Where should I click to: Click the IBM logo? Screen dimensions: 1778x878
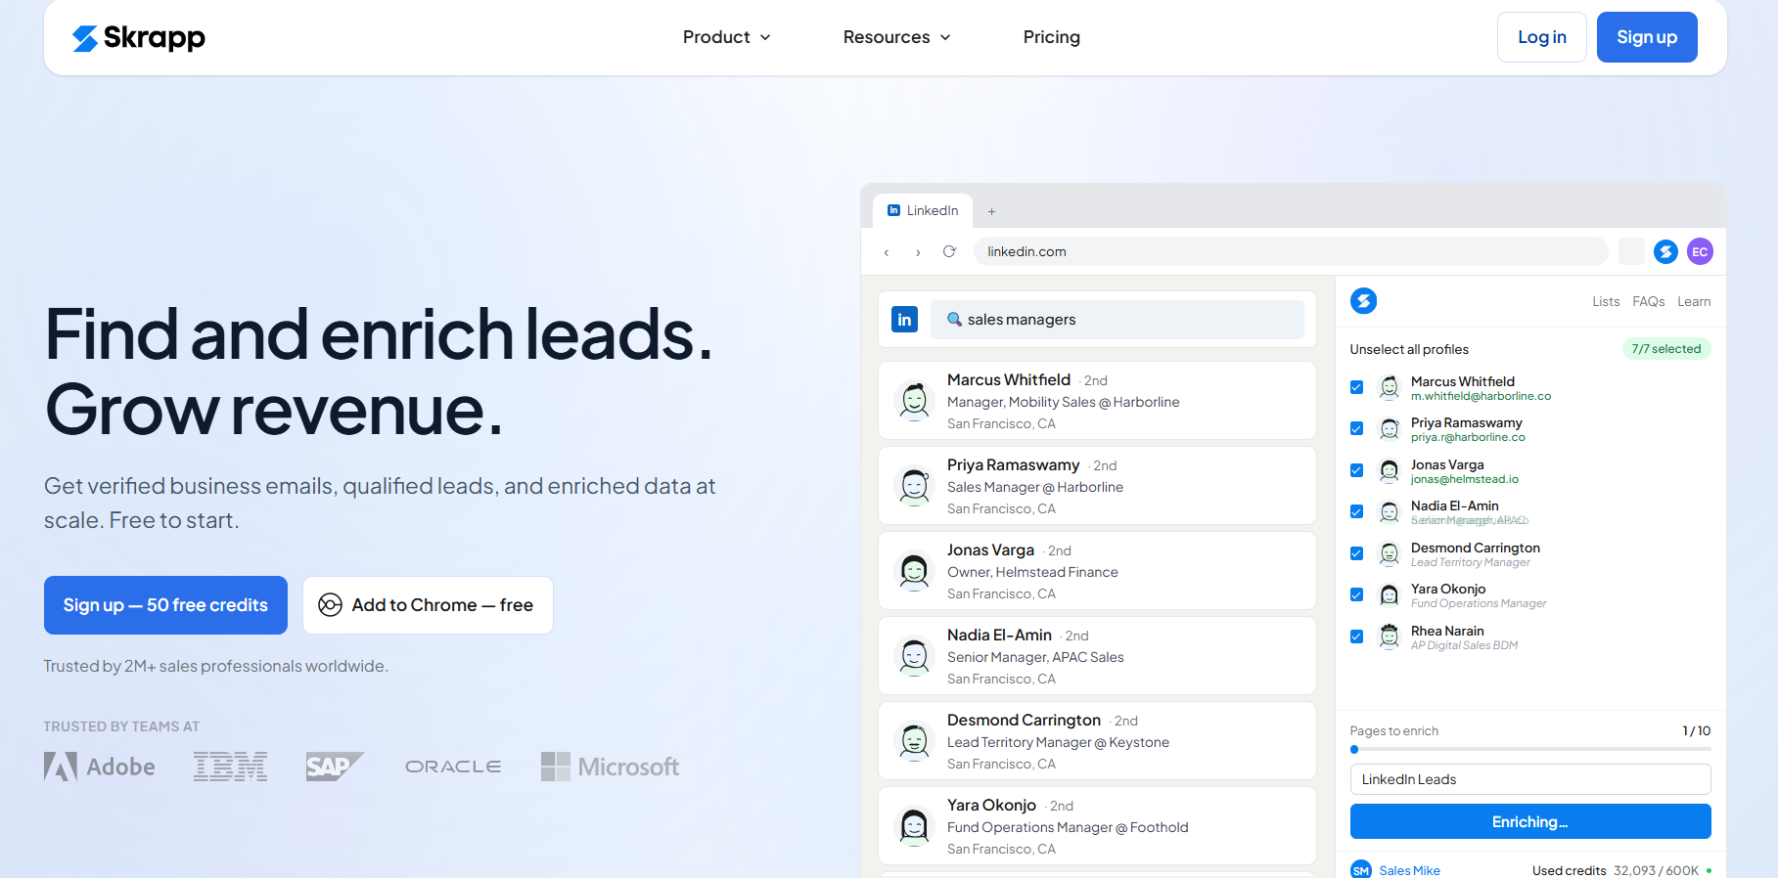click(231, 767)
